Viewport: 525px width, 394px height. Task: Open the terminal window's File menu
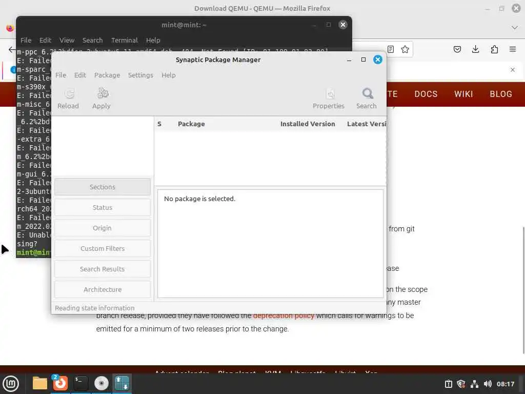point(26,40)
